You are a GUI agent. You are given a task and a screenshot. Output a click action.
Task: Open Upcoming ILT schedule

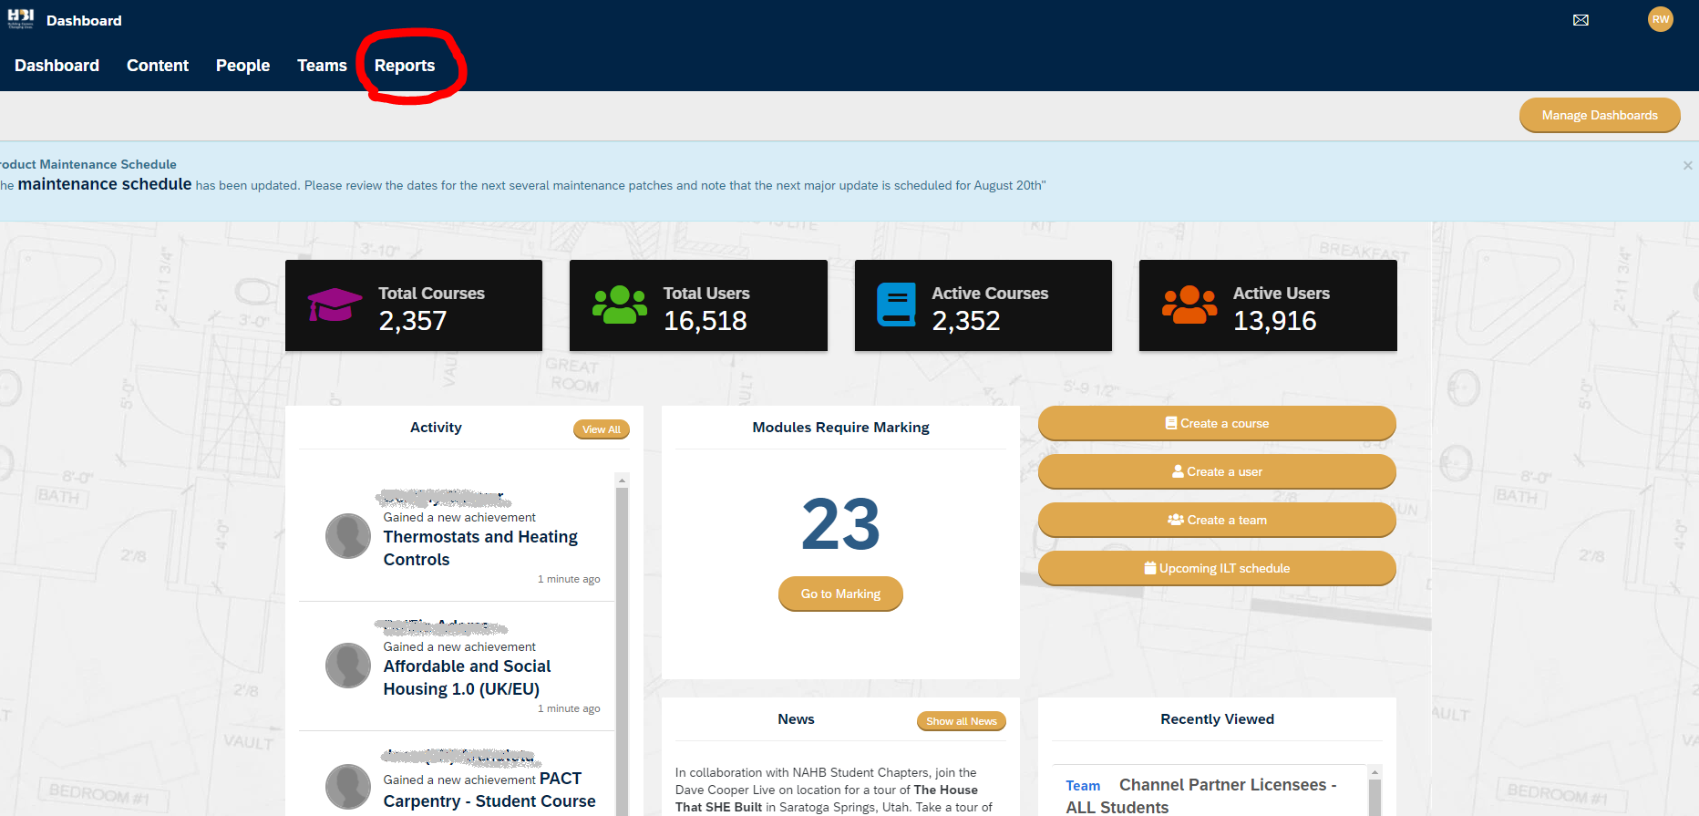(1216, 568)
